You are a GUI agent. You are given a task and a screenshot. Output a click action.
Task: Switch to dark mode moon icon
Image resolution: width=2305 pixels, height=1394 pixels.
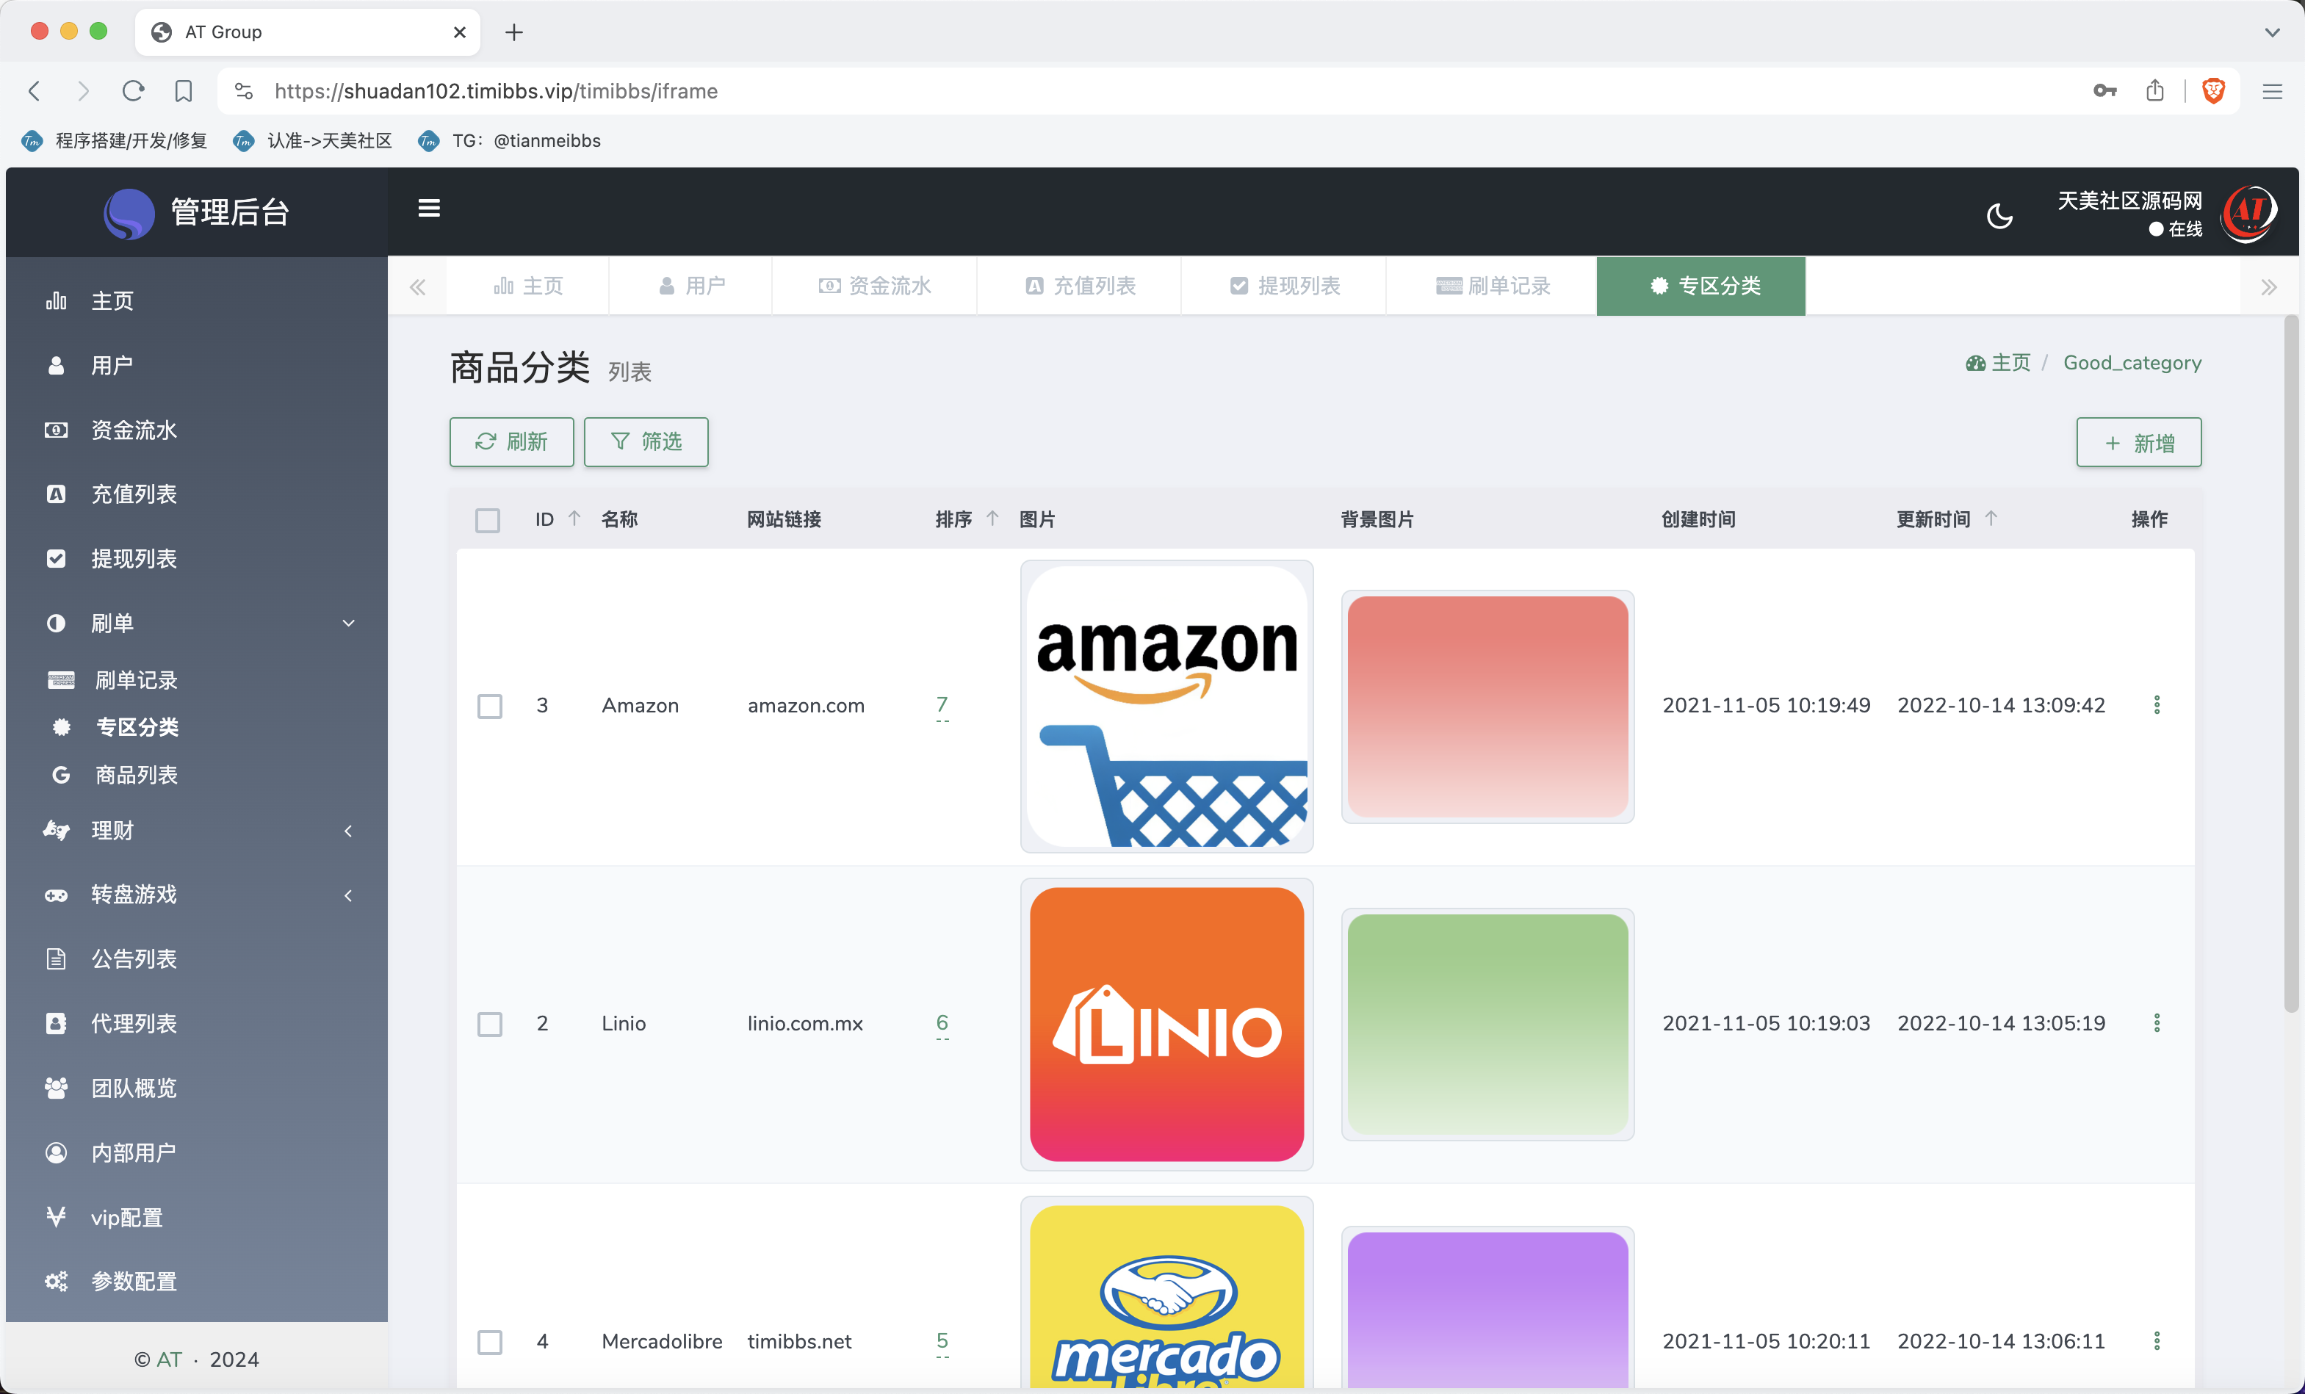point(1999,216)
